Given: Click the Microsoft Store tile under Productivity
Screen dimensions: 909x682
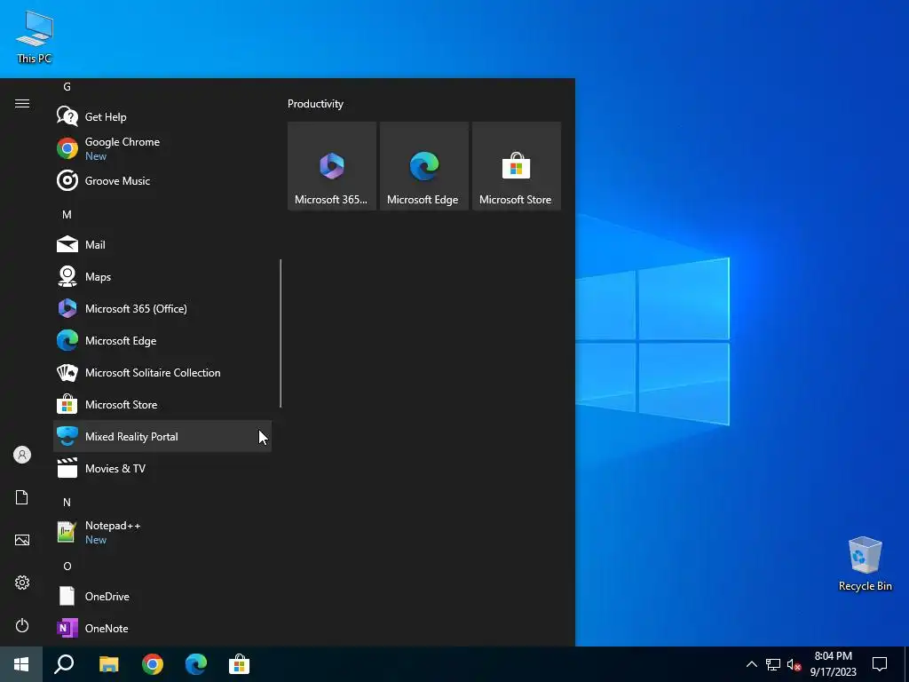Looking at the screenshot, I should coord(516,166).
